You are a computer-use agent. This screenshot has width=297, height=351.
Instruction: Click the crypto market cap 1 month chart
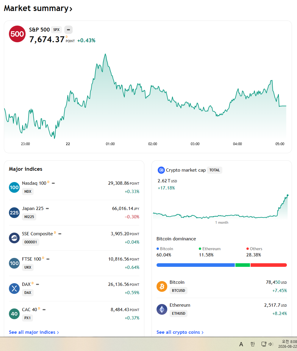[221, 207]
